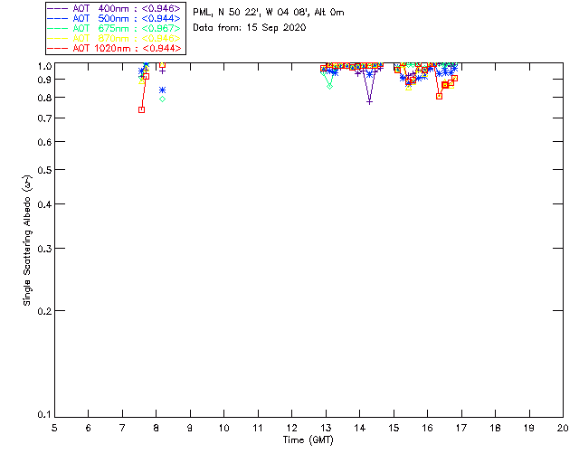Click x-axis tick label 19
The width and height of the screenshot is (579, 463).
[x=529, y=428]
